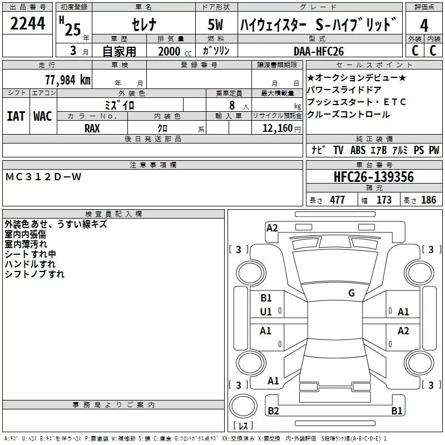Click the B1 mark above U1
This screenshot has height=445, width=445.
(266, 298)
